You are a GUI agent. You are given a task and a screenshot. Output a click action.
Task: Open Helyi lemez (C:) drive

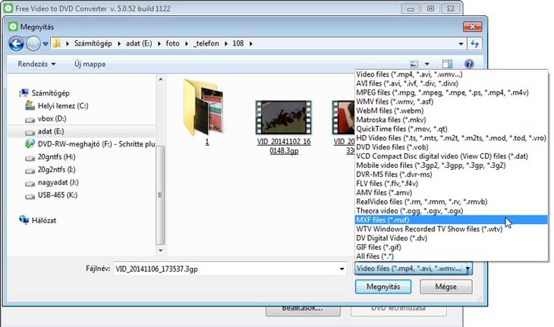[62, 105]
